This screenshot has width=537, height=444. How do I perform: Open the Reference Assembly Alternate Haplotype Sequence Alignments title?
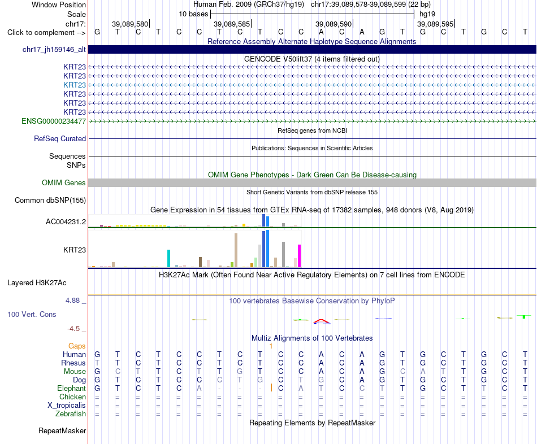pos(311,41)
